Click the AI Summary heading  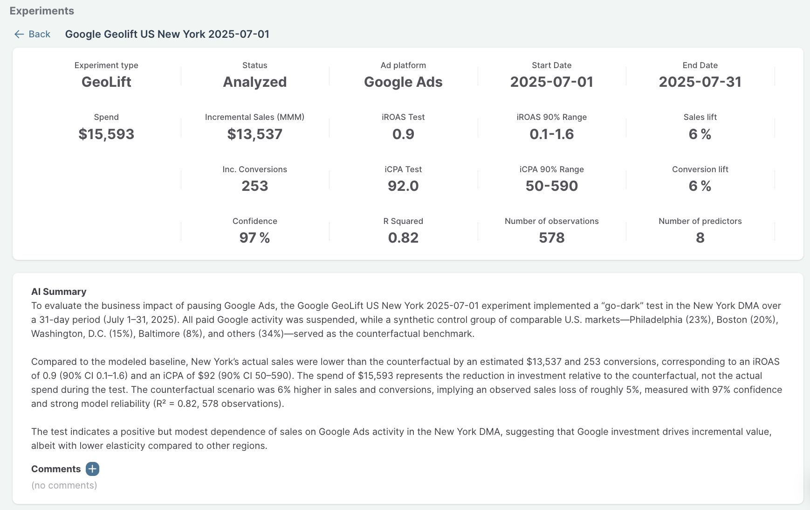pyautogui.click(x=59, y=292)
